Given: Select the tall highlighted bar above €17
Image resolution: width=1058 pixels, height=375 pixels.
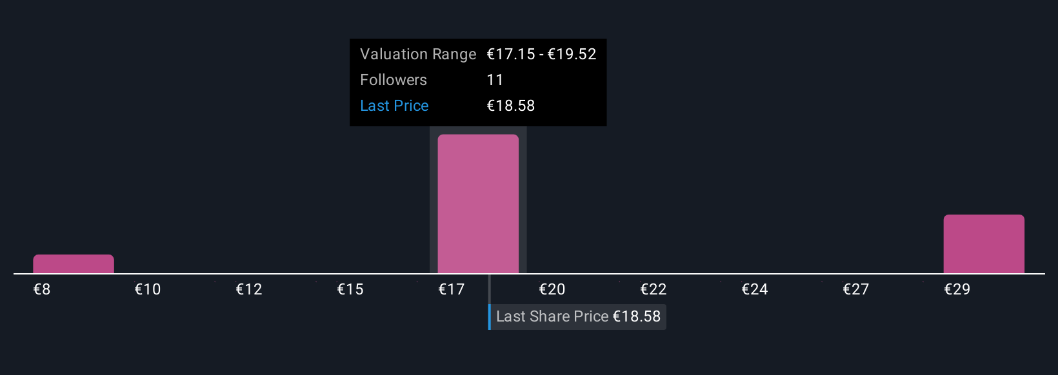Looking at the screenshot, I should (x=478, y=204).
